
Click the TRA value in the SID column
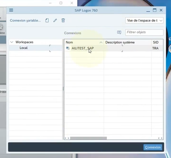(155, 48)
